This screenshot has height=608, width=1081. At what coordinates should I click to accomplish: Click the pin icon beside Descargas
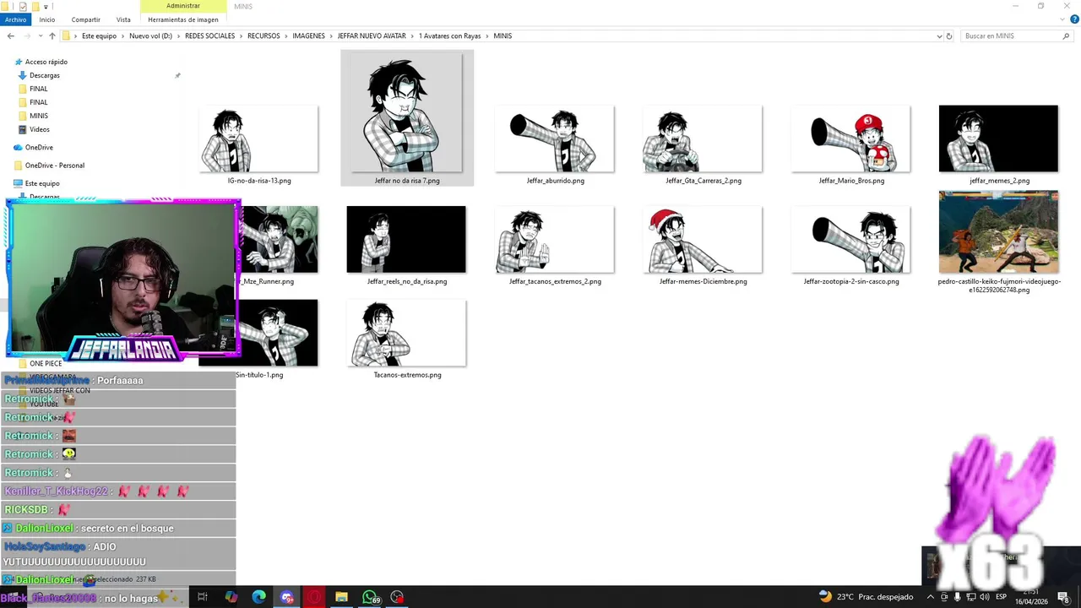tap(177, 76)
